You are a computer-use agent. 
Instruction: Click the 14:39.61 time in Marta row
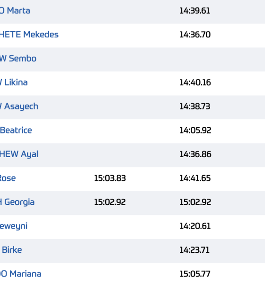click(x=194, y=11)
